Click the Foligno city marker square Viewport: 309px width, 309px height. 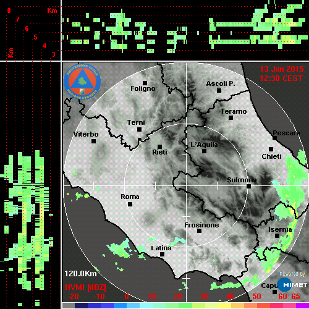click(145, 83)
